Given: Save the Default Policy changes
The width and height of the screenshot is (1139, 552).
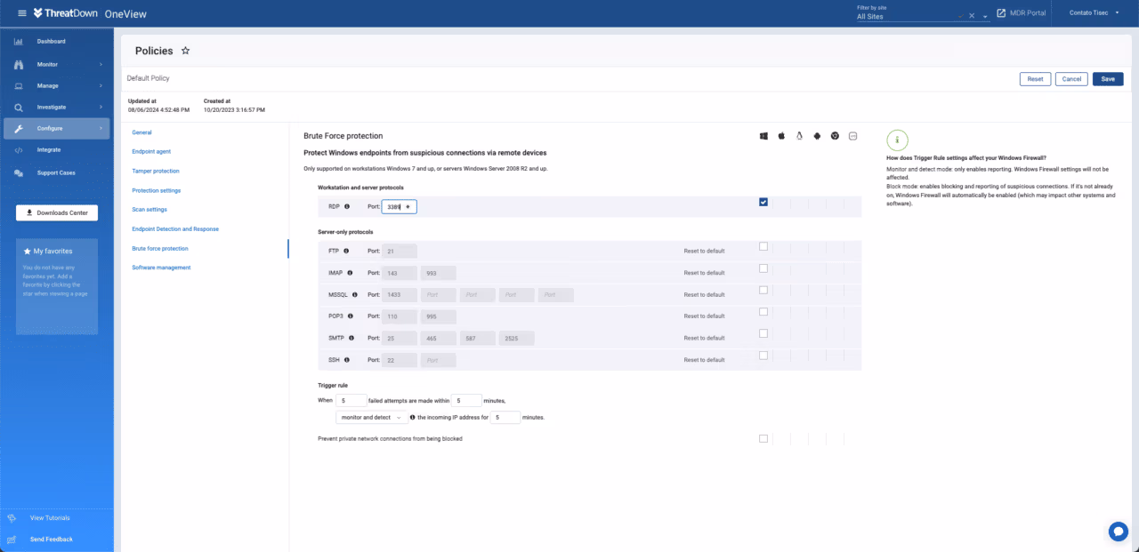Looking at the screenshot, I should tap(1107, 78).
